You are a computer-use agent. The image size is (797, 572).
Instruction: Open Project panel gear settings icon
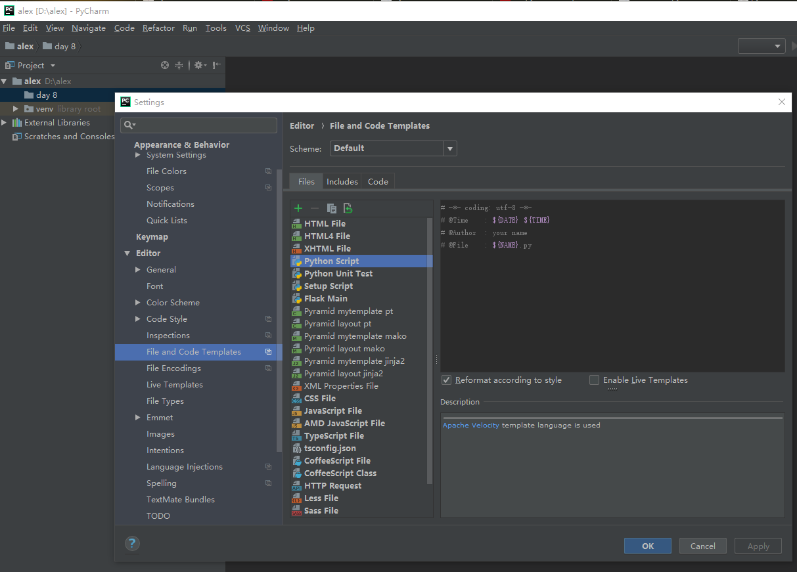tap(199, 65)
